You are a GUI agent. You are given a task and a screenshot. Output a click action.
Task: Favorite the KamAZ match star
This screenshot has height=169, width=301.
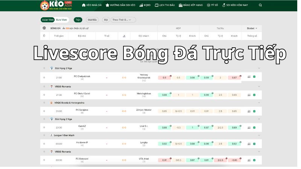tap(44, 127)
